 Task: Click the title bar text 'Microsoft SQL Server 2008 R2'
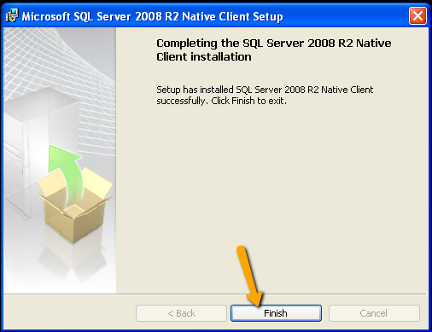(100, 16)
